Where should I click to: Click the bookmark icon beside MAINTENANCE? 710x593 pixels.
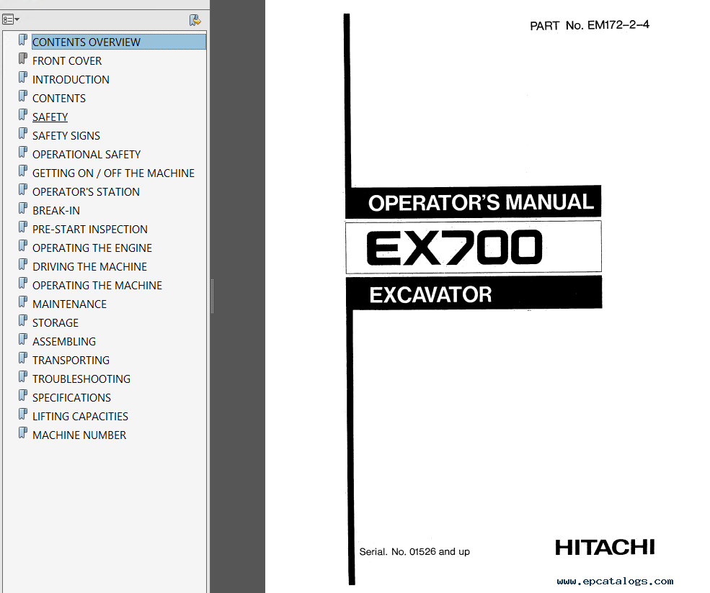tap(22, 302)
